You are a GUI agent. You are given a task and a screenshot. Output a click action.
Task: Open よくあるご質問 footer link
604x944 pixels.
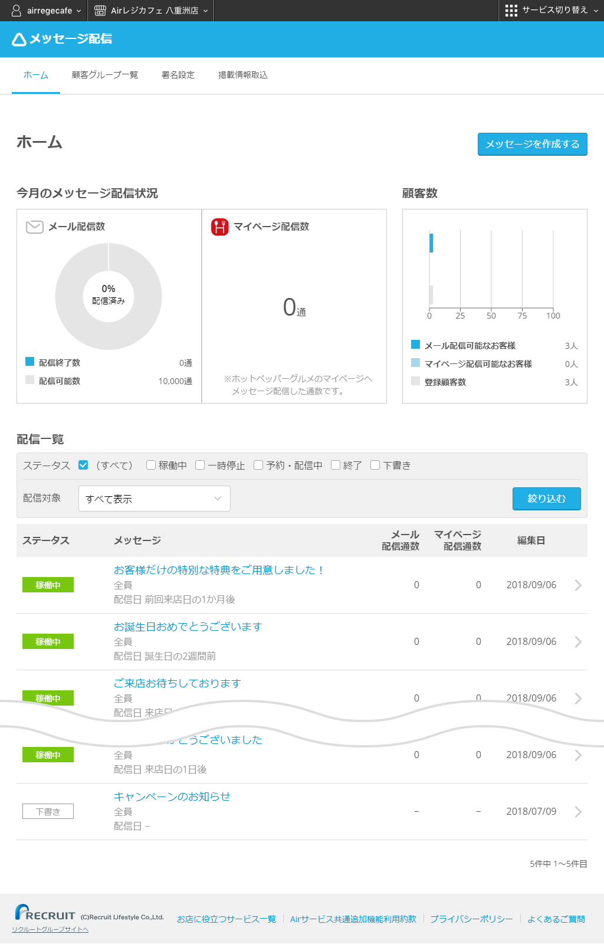pyautogui.click(x=556, y=919)
